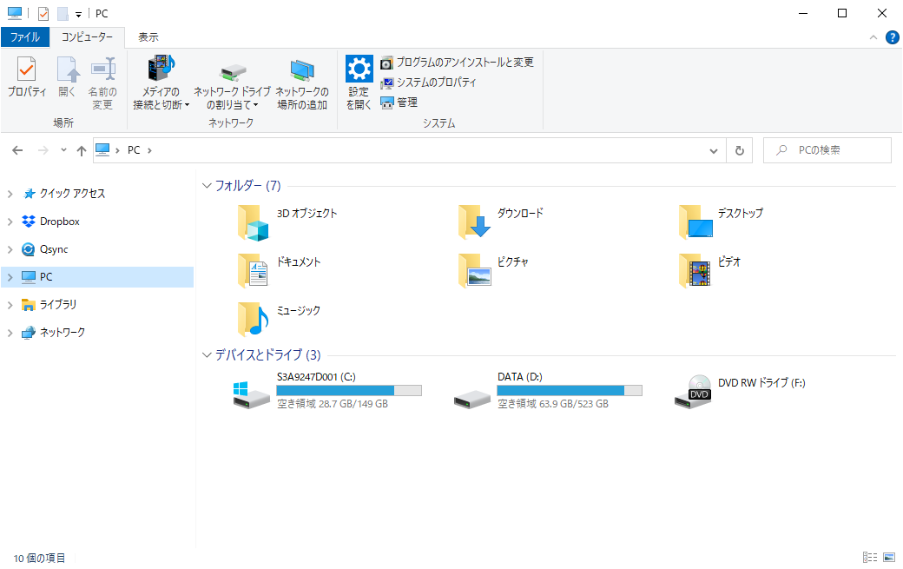The image size is (903, 569).
Task: Expand the Dropbox tree node
Action: (x=10, y=222)
